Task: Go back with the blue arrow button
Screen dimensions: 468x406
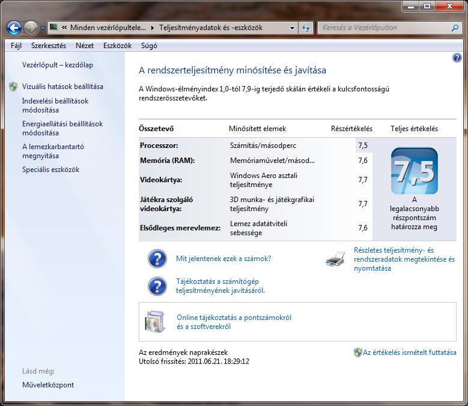Action: tap(14, 28)
